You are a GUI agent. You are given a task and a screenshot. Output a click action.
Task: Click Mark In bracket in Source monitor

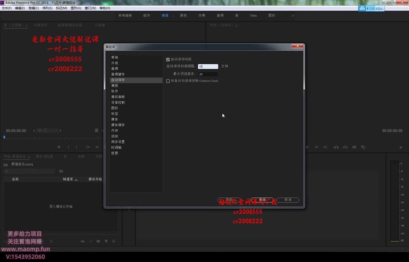[x=68, y=147]
